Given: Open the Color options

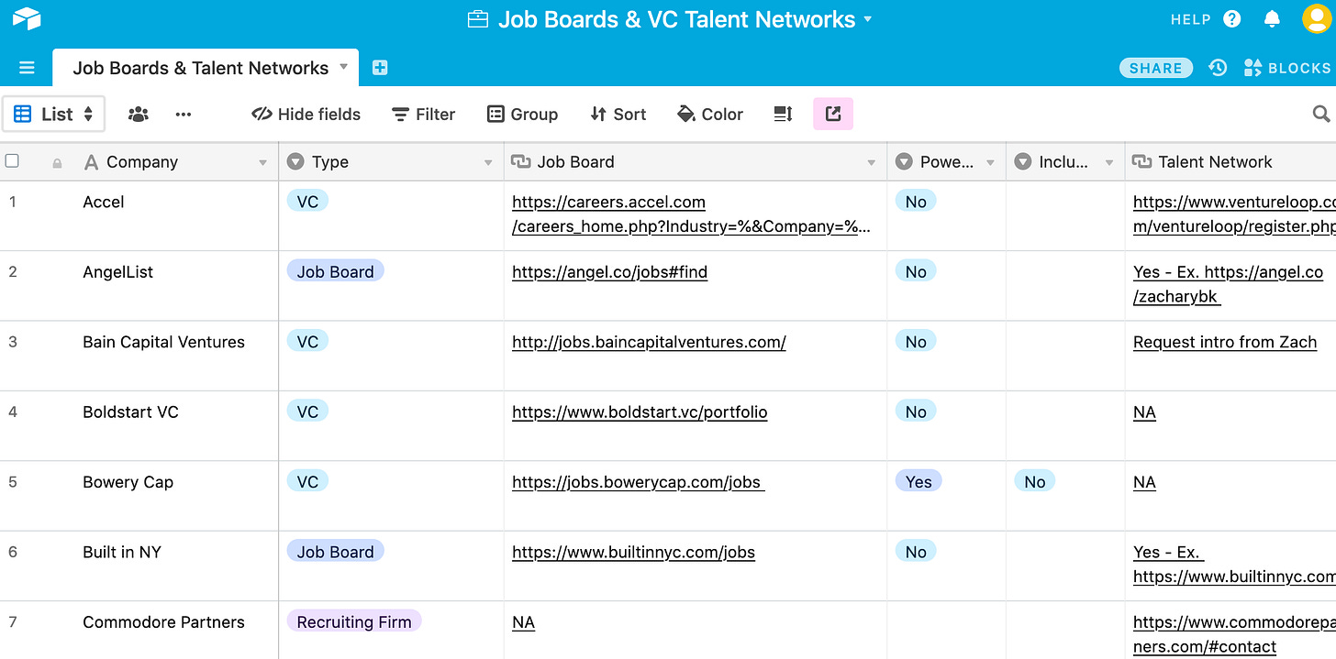Looking at the screenshot, I should click(x=709, y=115).
